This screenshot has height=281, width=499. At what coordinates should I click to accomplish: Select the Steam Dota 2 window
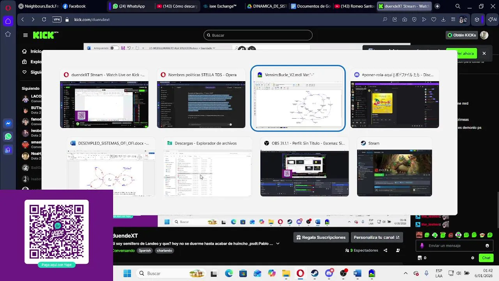395,167
